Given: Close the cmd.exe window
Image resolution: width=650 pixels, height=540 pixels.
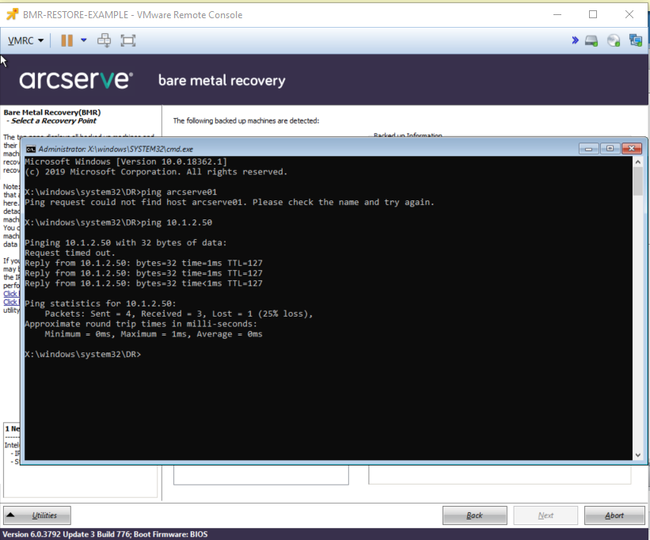Looking at the screenshot, I should pos(632,148).
